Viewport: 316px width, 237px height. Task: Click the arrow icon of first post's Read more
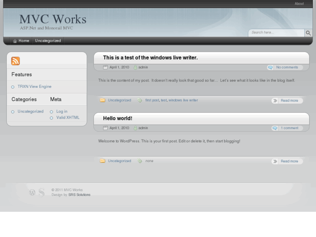(275, 100)
